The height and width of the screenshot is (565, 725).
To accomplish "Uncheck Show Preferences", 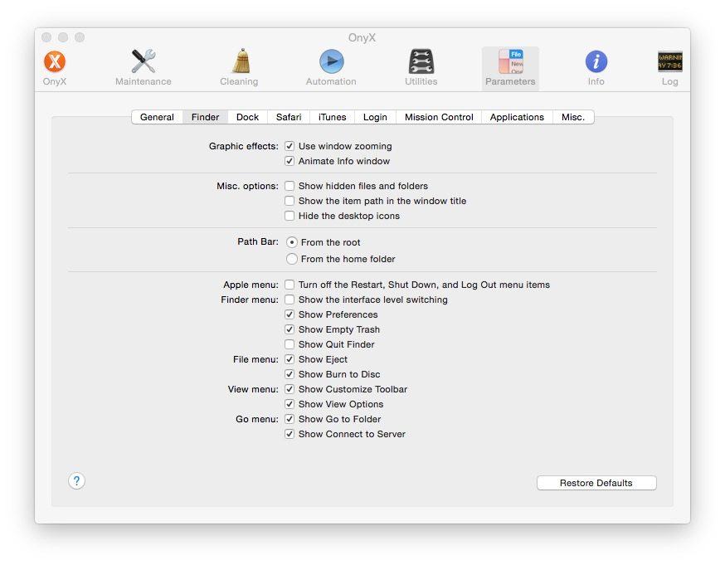I will [290, 314].
